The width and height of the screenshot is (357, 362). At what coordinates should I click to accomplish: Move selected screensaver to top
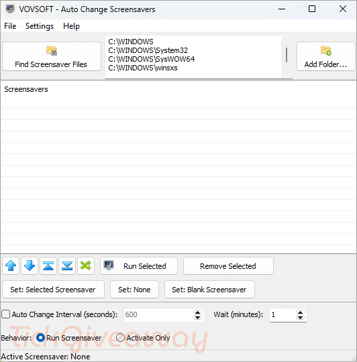(x=48, y=265)
